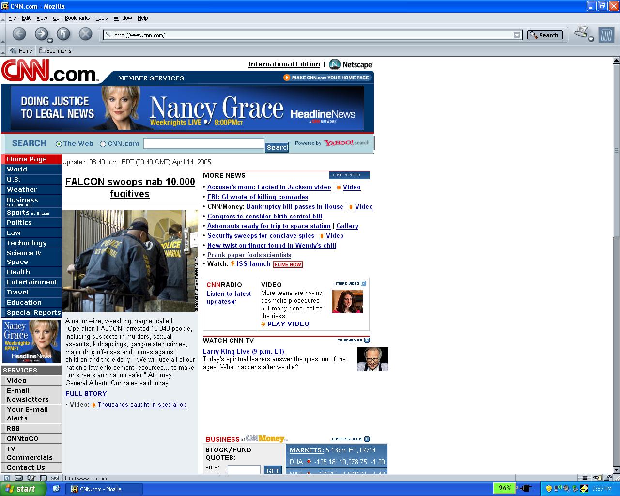Click the Navigator component icon in status bar

tap(6, 478)
